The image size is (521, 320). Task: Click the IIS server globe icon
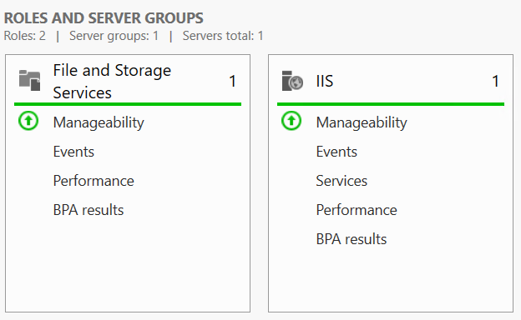coord(292,81)
